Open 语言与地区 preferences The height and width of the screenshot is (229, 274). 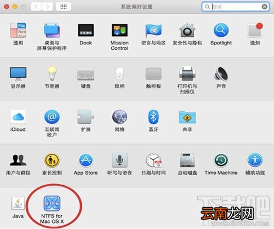(x=153, y=30)
